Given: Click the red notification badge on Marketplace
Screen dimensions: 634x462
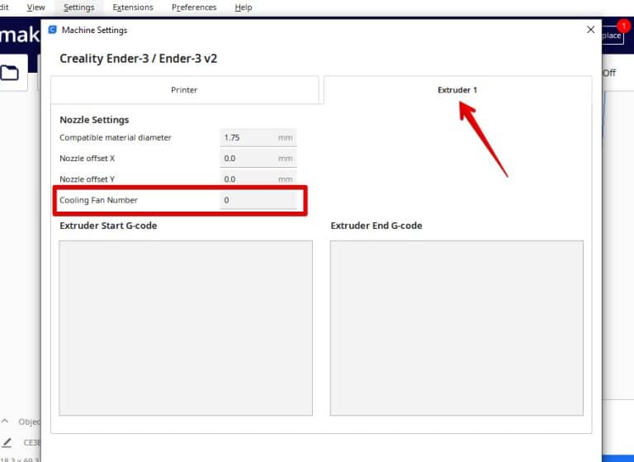Looking at the screenshot, I should tap(623, 26).
